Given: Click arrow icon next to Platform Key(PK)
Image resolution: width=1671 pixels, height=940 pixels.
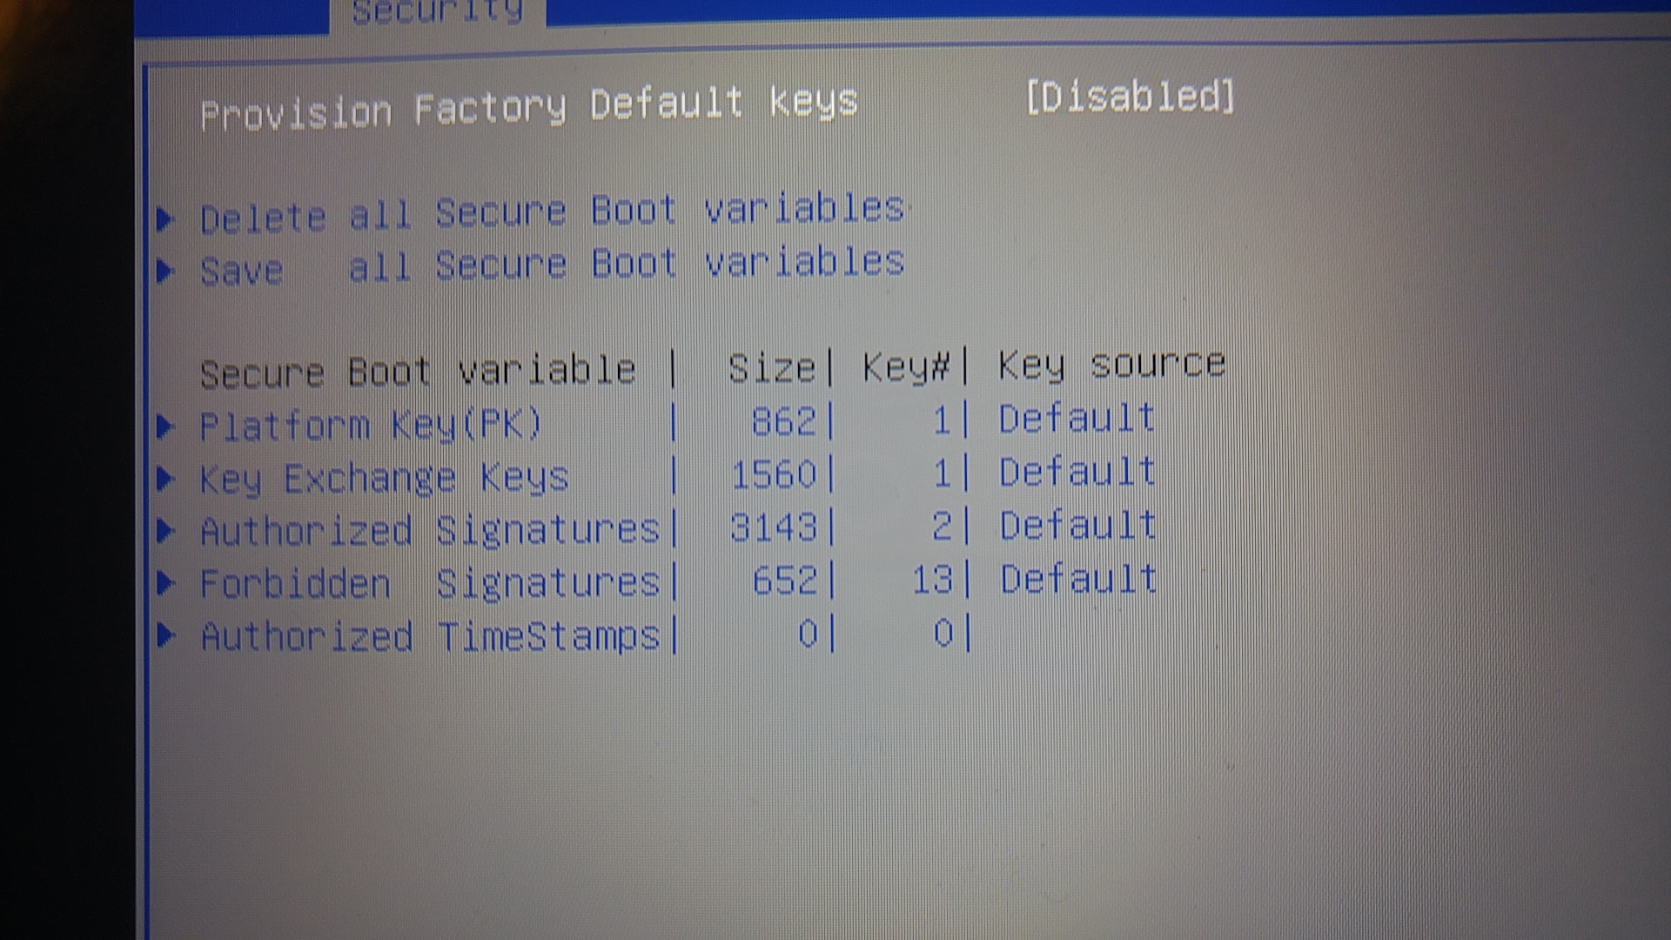Looking at the screenshot, I should coord(165,426).
